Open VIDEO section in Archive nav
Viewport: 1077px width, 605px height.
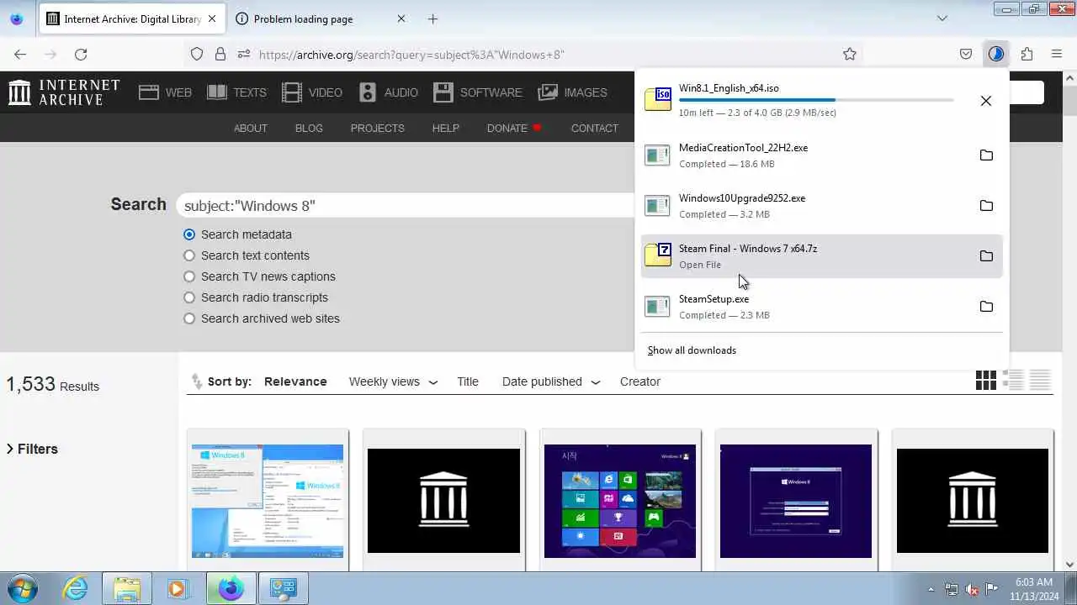pos(312,92)
